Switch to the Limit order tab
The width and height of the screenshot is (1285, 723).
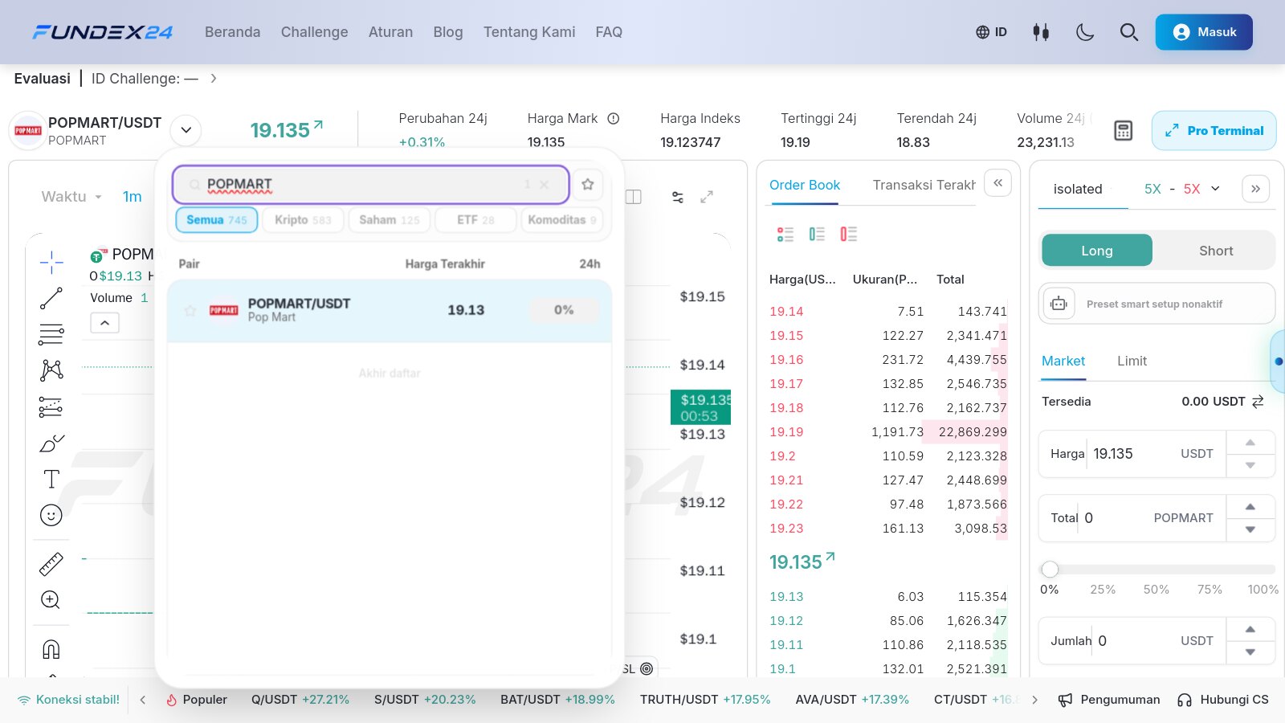(x=1132, y=361)
